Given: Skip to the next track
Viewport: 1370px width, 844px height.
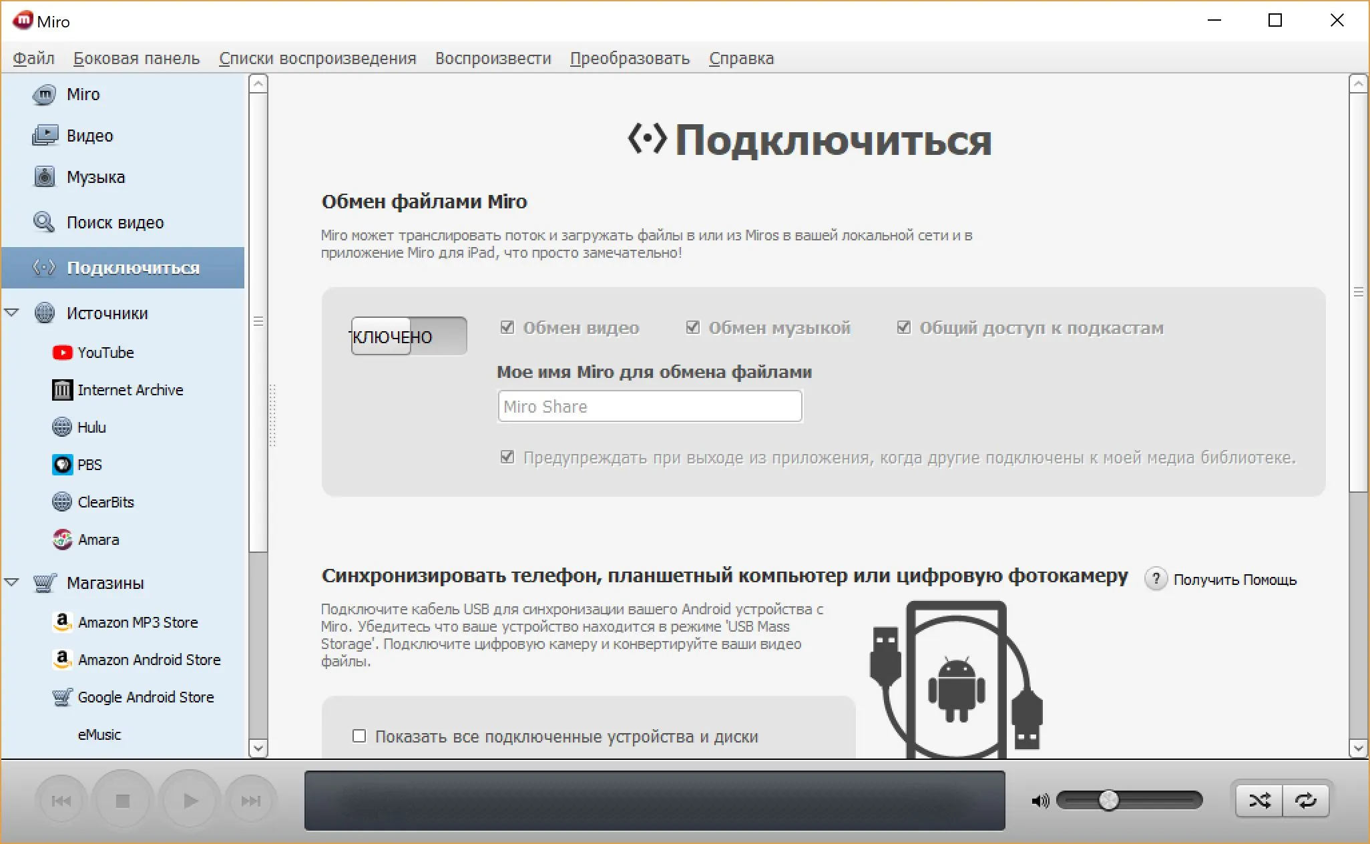Looking at the screenshot, I should [251, 801].
